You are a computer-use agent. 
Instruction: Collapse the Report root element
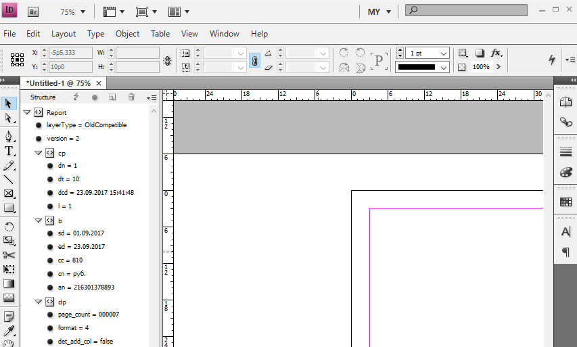pyautogui.click(x=26, y=112)
